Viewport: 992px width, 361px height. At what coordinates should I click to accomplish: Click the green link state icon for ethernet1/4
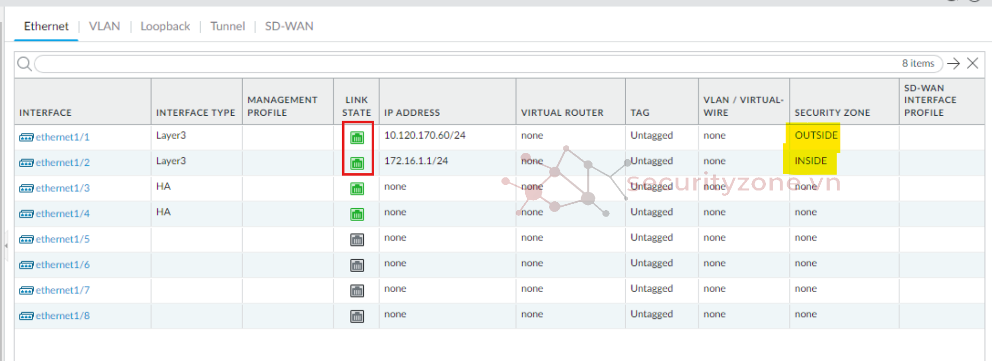point(357,214)
